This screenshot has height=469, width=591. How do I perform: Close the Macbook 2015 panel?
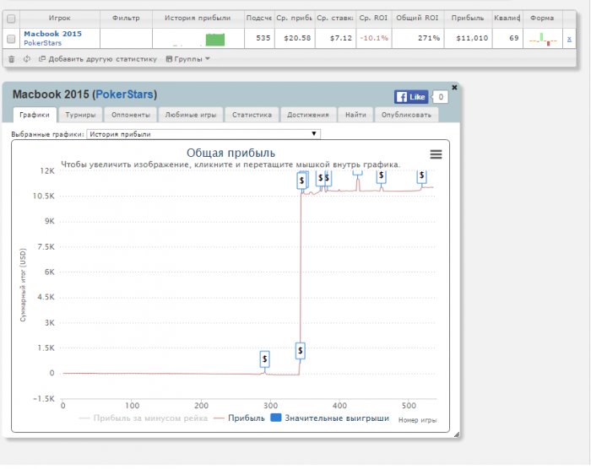click(454, 87)
